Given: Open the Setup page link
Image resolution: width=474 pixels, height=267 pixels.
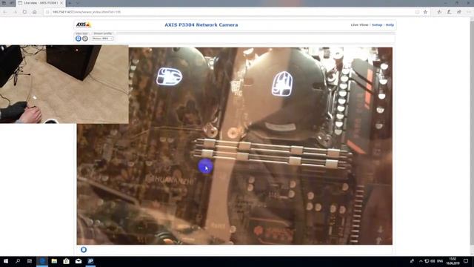Looking at the screenshot, I should [377, 24].
